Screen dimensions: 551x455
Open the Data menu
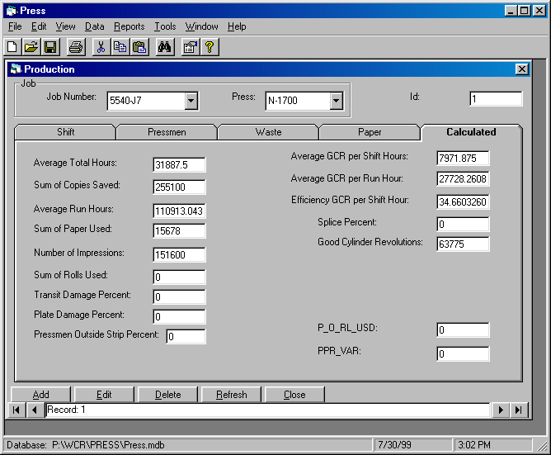tap(95, 26)
